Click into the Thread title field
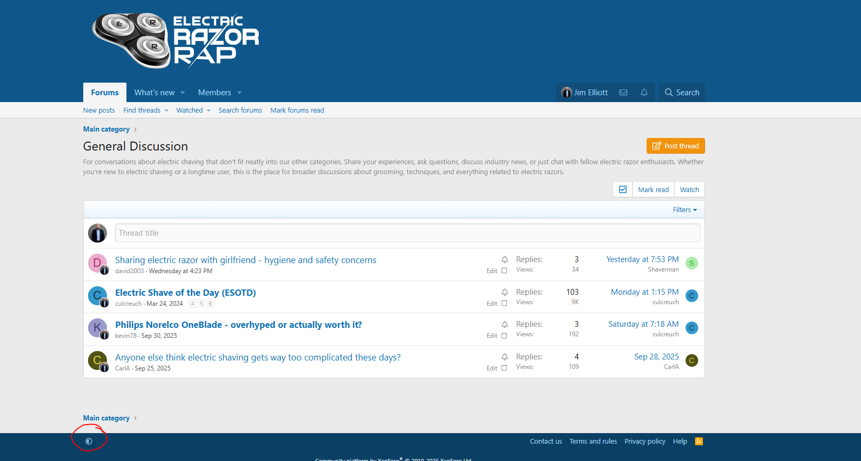The image size is (861, 461). coord(407,233)
